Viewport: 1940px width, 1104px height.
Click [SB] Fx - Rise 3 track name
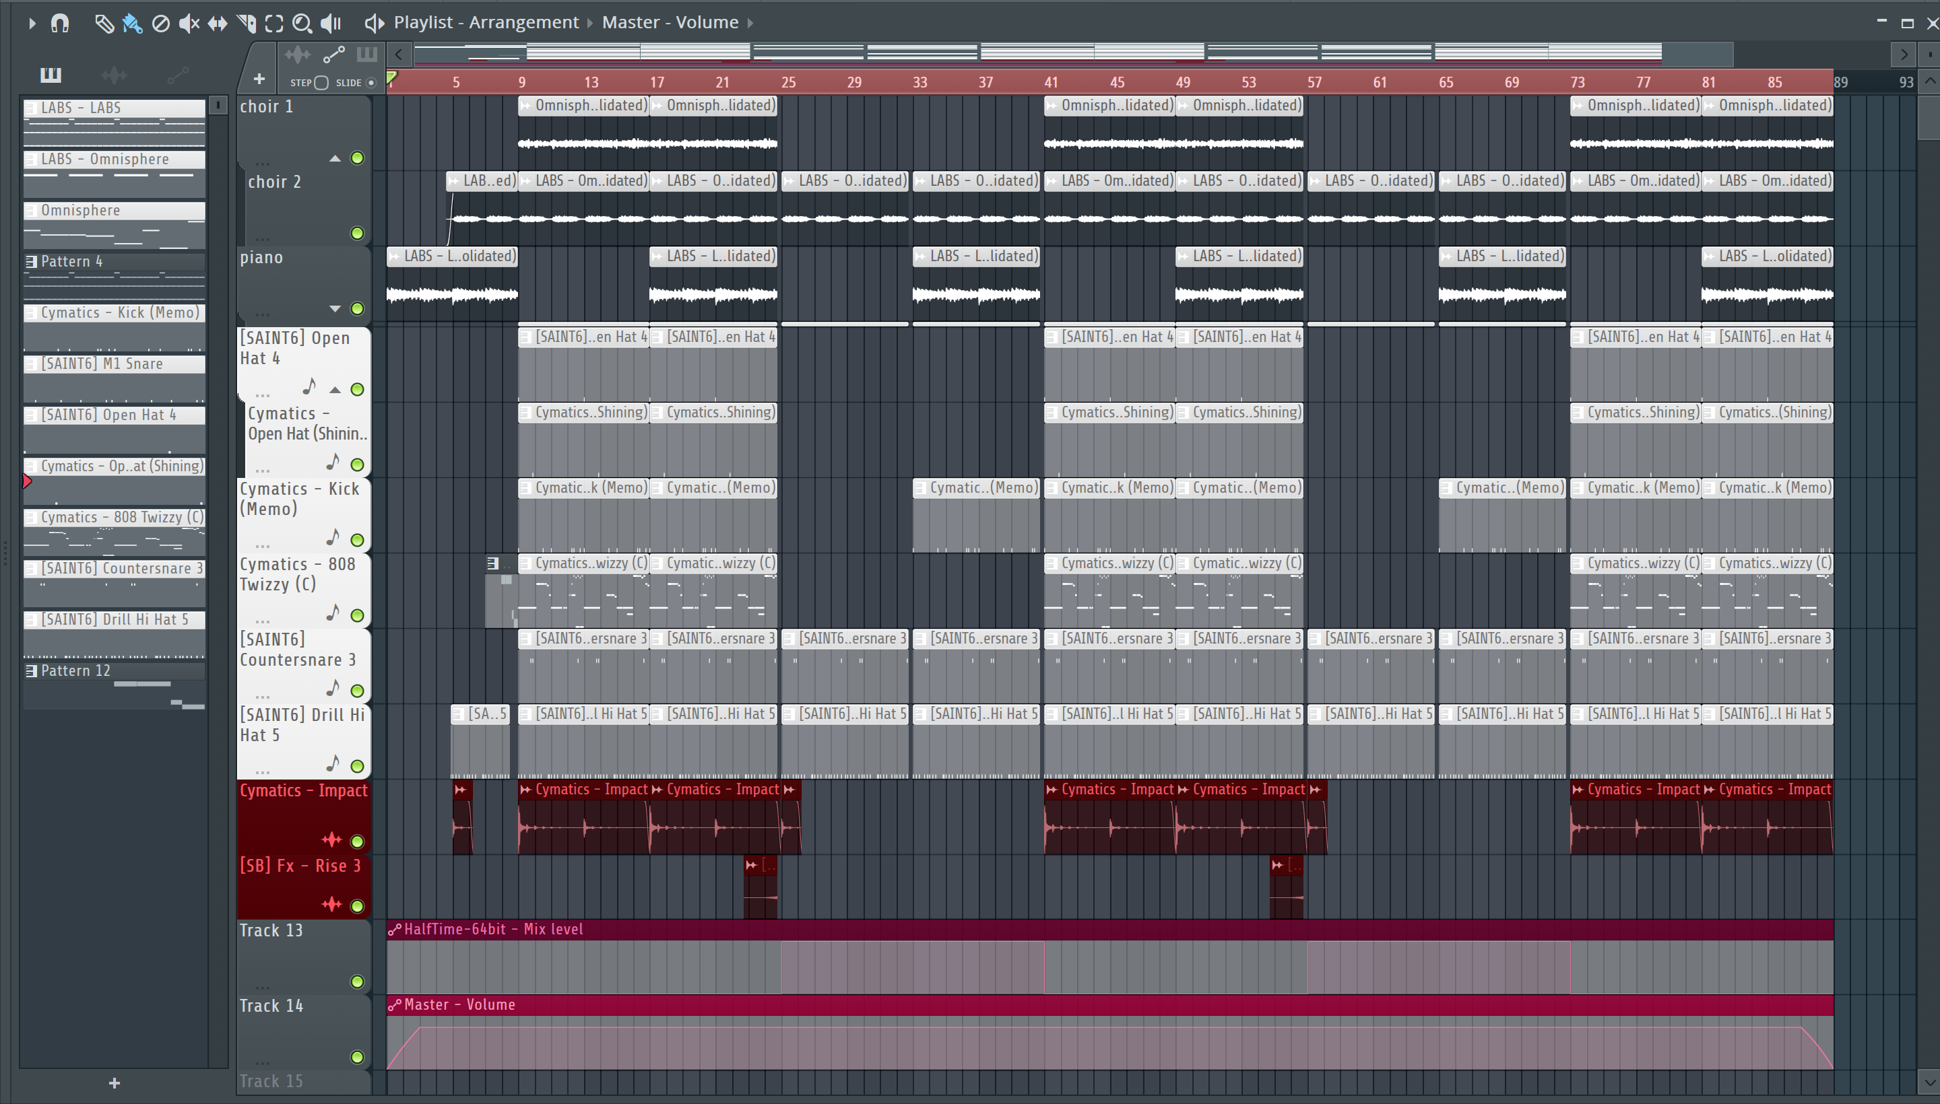point(300,866)
